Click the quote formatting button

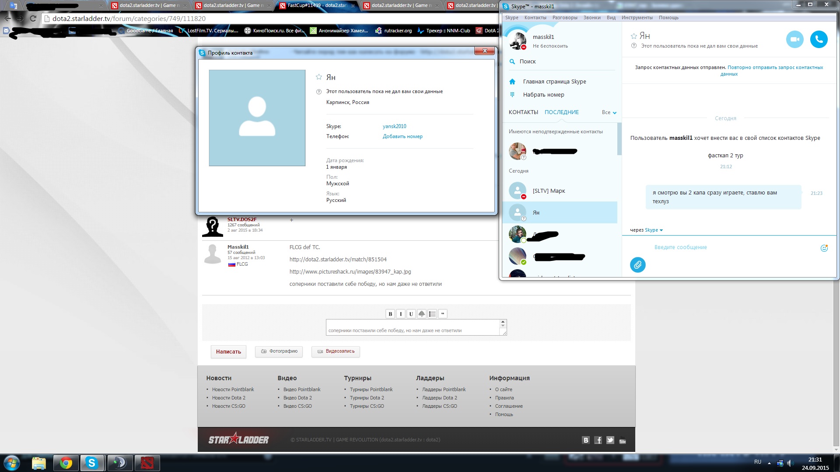(443, 314)
